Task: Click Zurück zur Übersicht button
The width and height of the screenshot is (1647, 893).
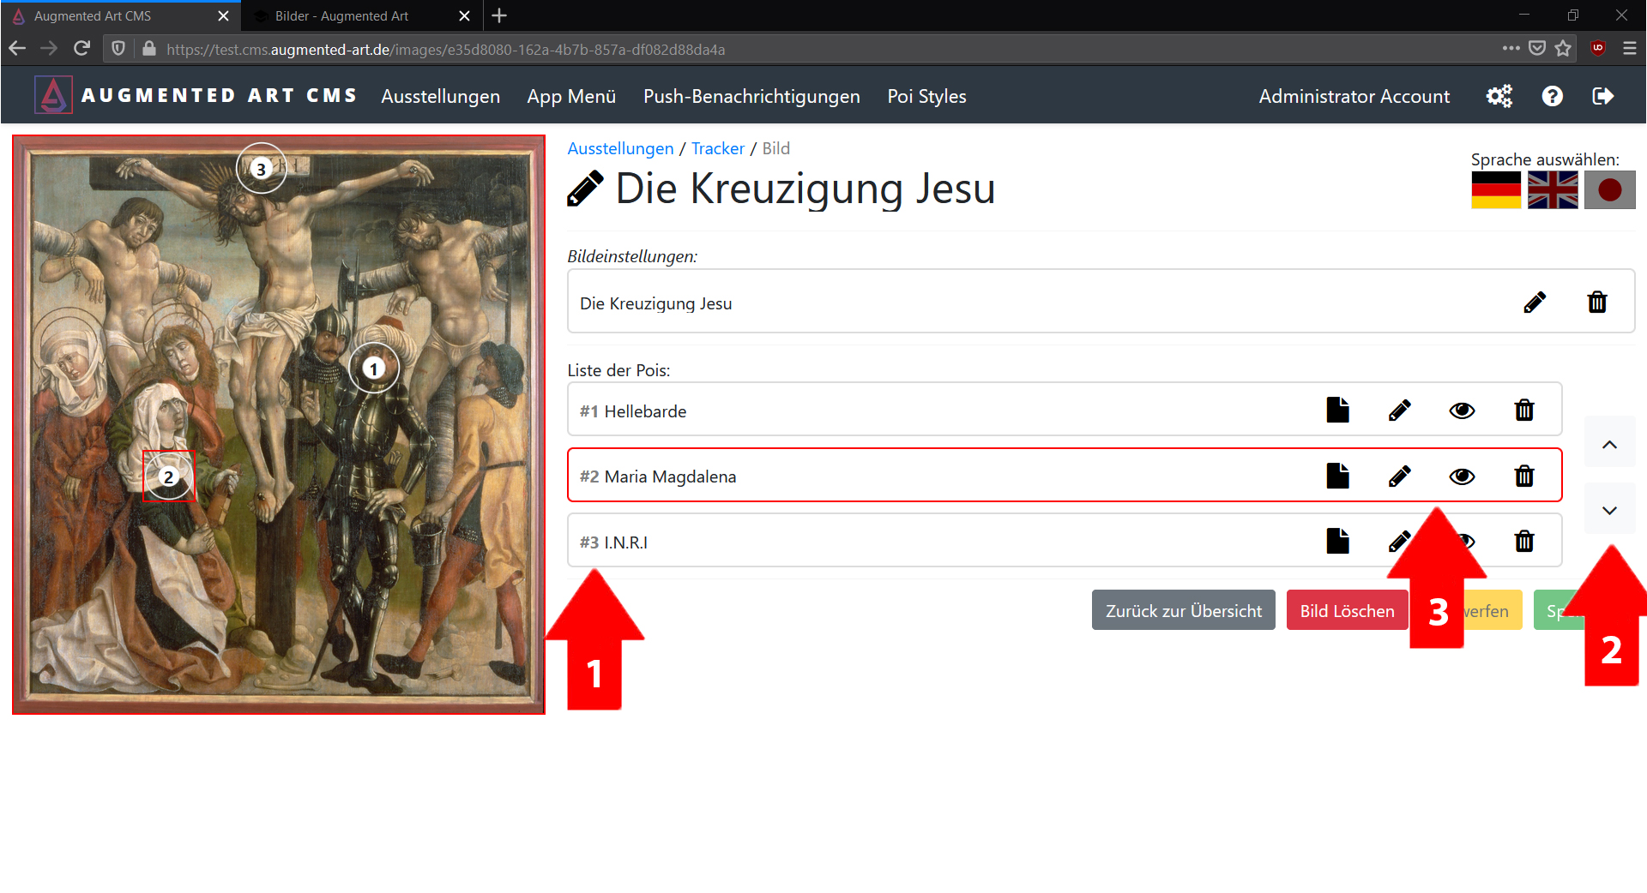Action: coord(1183,610)
